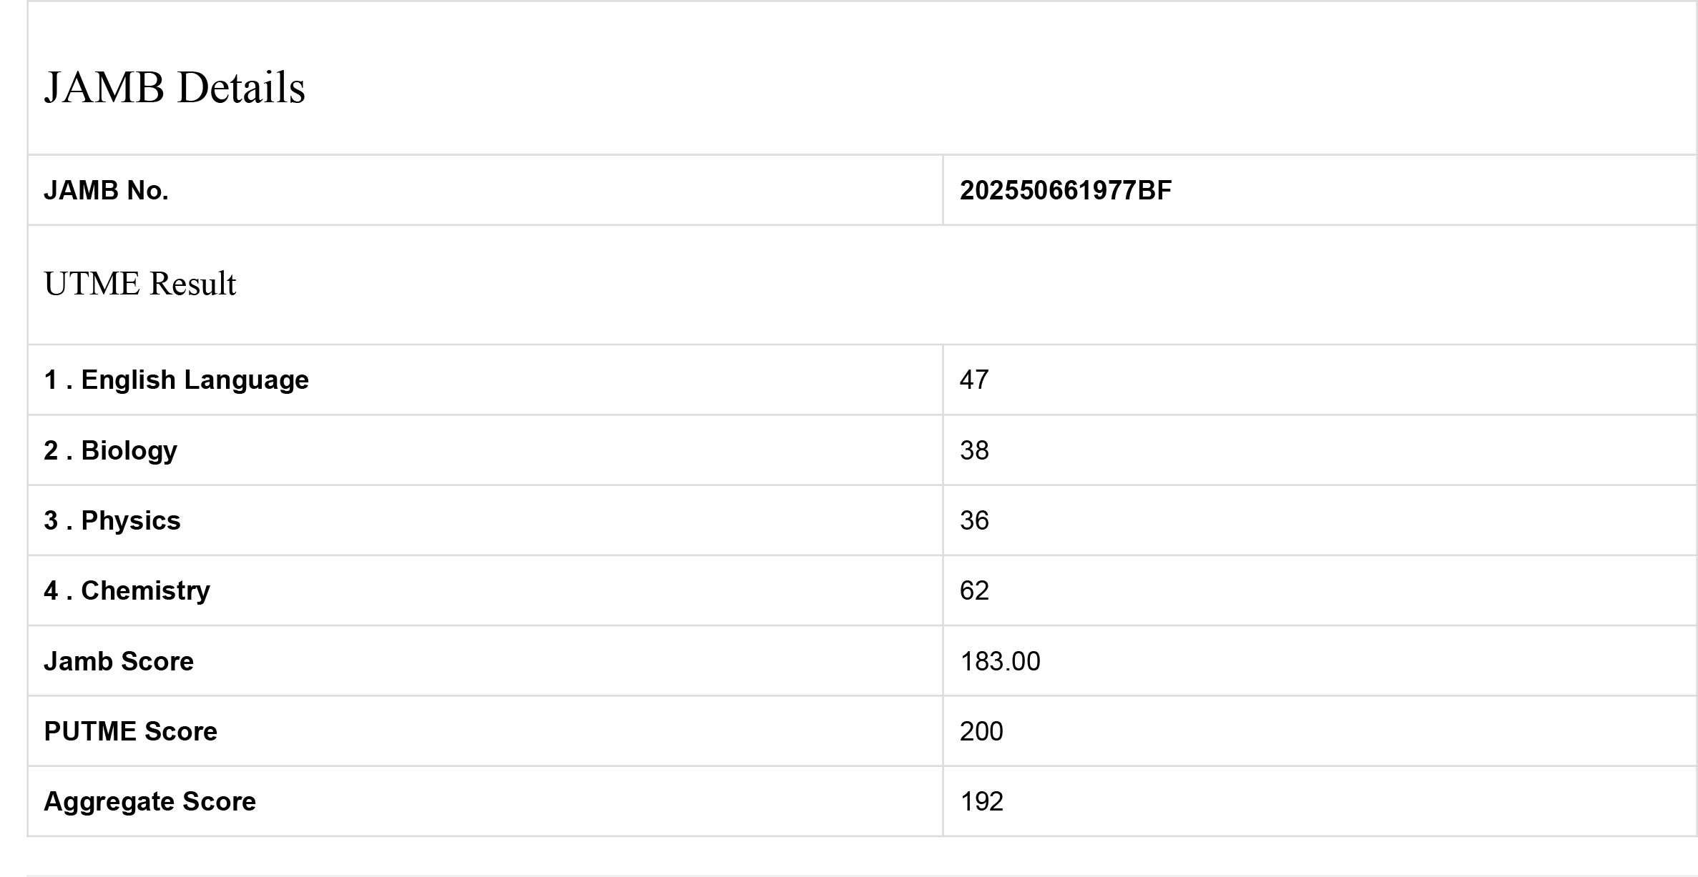Select the Biology score 38
Viewport: 1698px width, 877px height.
pyautogui.click(x=974, y=451)
